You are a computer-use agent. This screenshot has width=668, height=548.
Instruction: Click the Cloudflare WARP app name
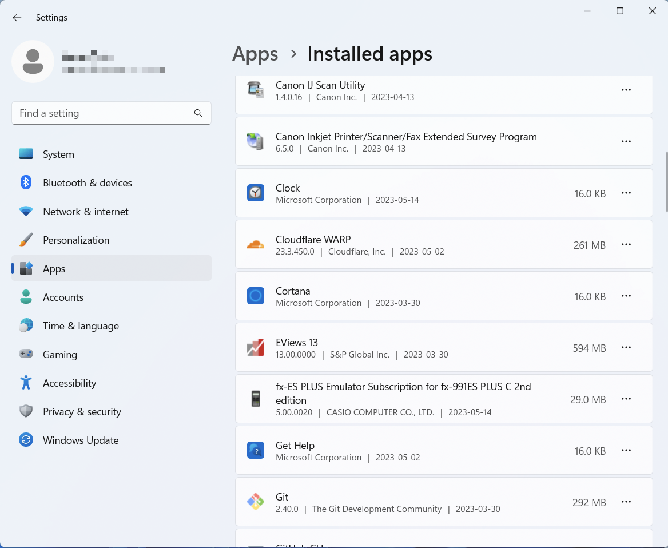click(x=313, y=240)
